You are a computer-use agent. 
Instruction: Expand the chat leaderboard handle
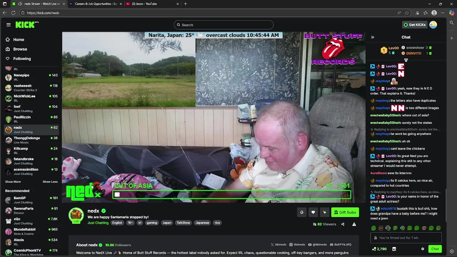(x=406, y=60)
